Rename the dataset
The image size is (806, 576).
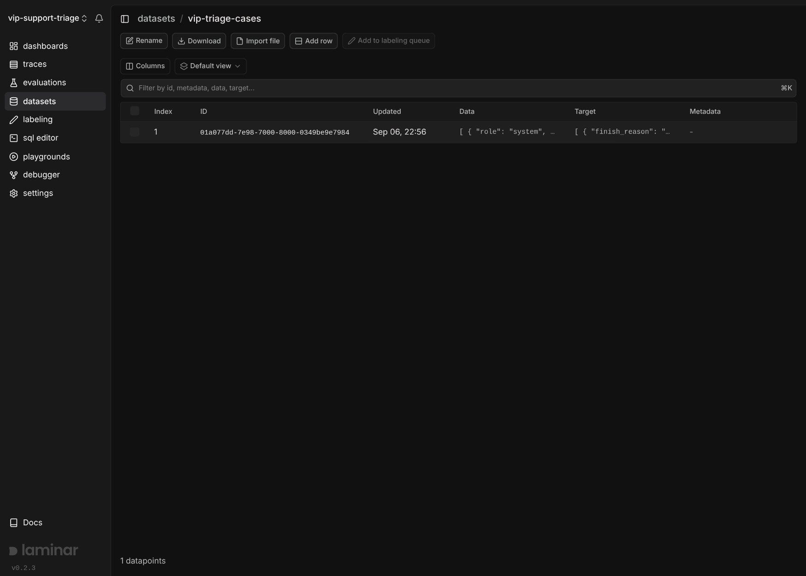[144, 41]
